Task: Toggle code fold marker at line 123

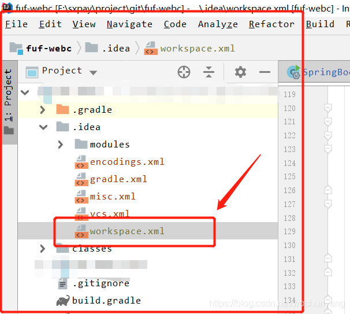Action: coord(327,149)
